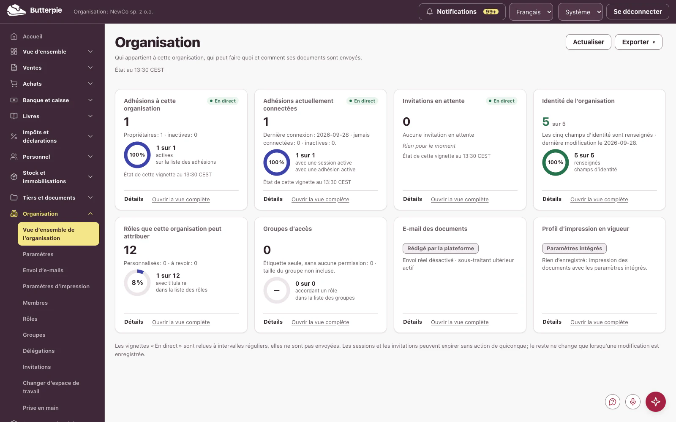The height and width of the screenshot is (422, 676).
Task: Expand the Vue d'ensemble menu chevron
Action: (90, 51)
